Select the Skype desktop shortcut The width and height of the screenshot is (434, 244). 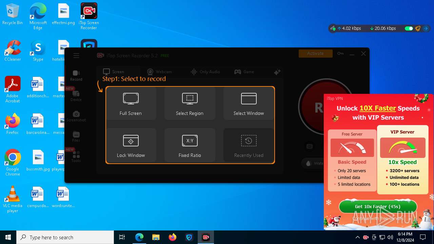click(x=38, y=51)
